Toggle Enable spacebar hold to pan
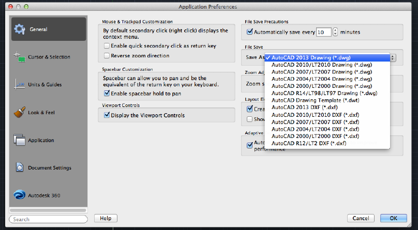The width and height of the screenshot is (418, 230). point(107,94)
